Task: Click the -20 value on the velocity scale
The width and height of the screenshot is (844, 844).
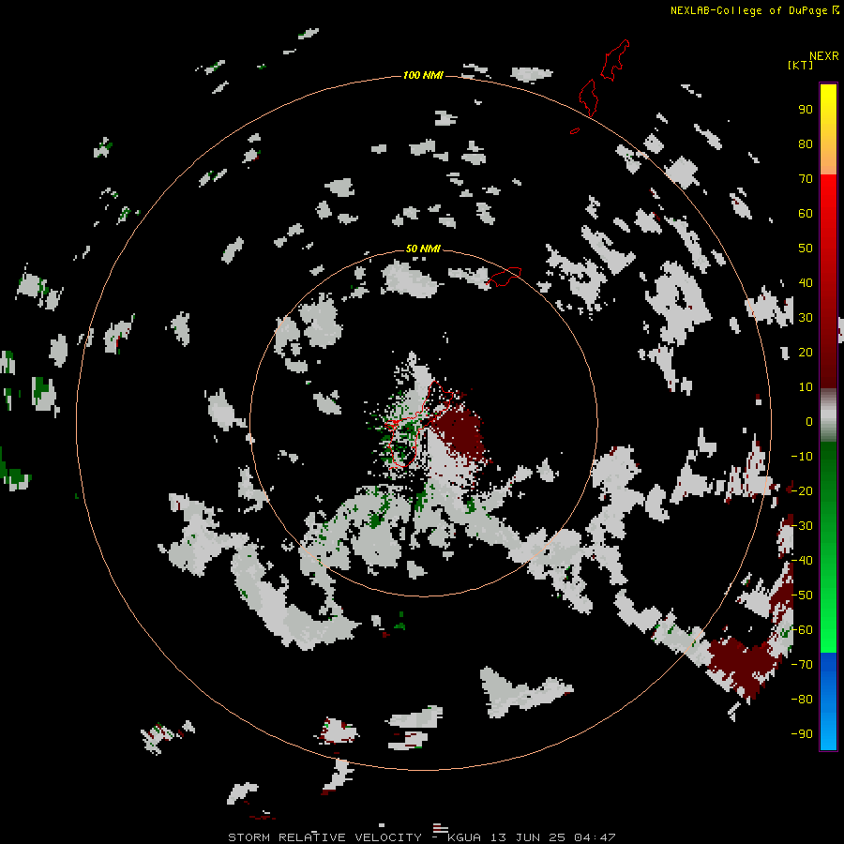Action: click(802, 491)
